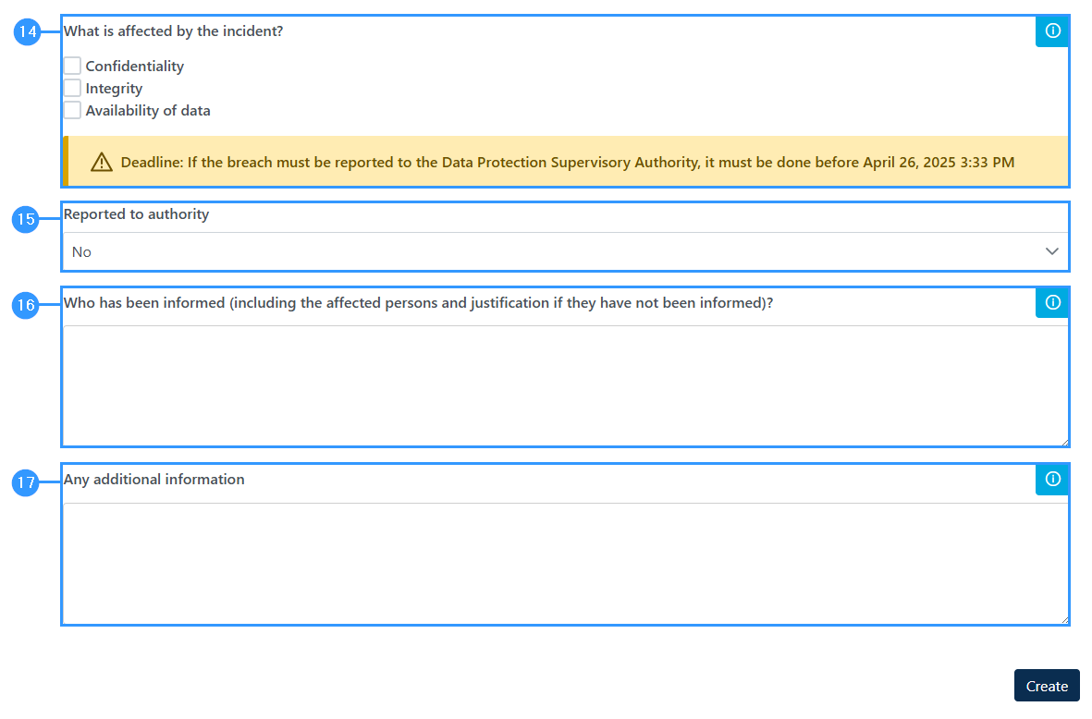1092x719 pixels.
Task: Click the label 'Reported to authority'
Action: (x=137, y=214)
